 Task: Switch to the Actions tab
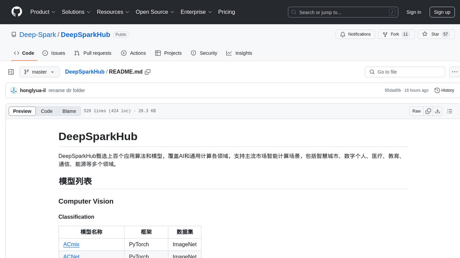click(134, 53)
